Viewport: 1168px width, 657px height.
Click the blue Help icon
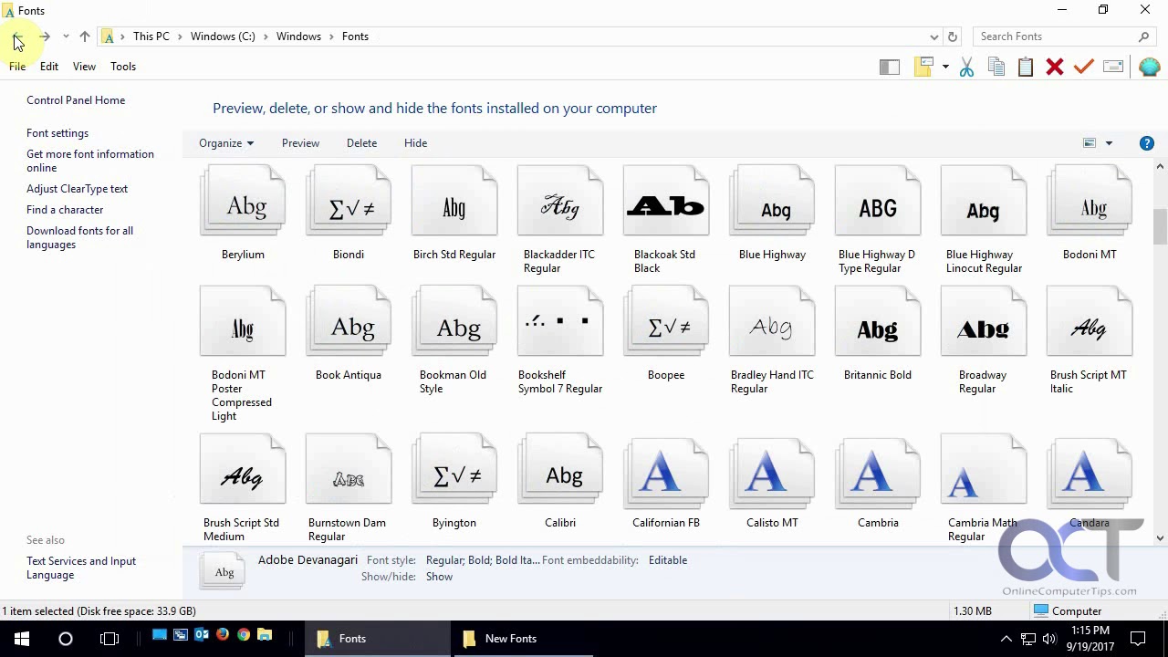pos(1147,143)
